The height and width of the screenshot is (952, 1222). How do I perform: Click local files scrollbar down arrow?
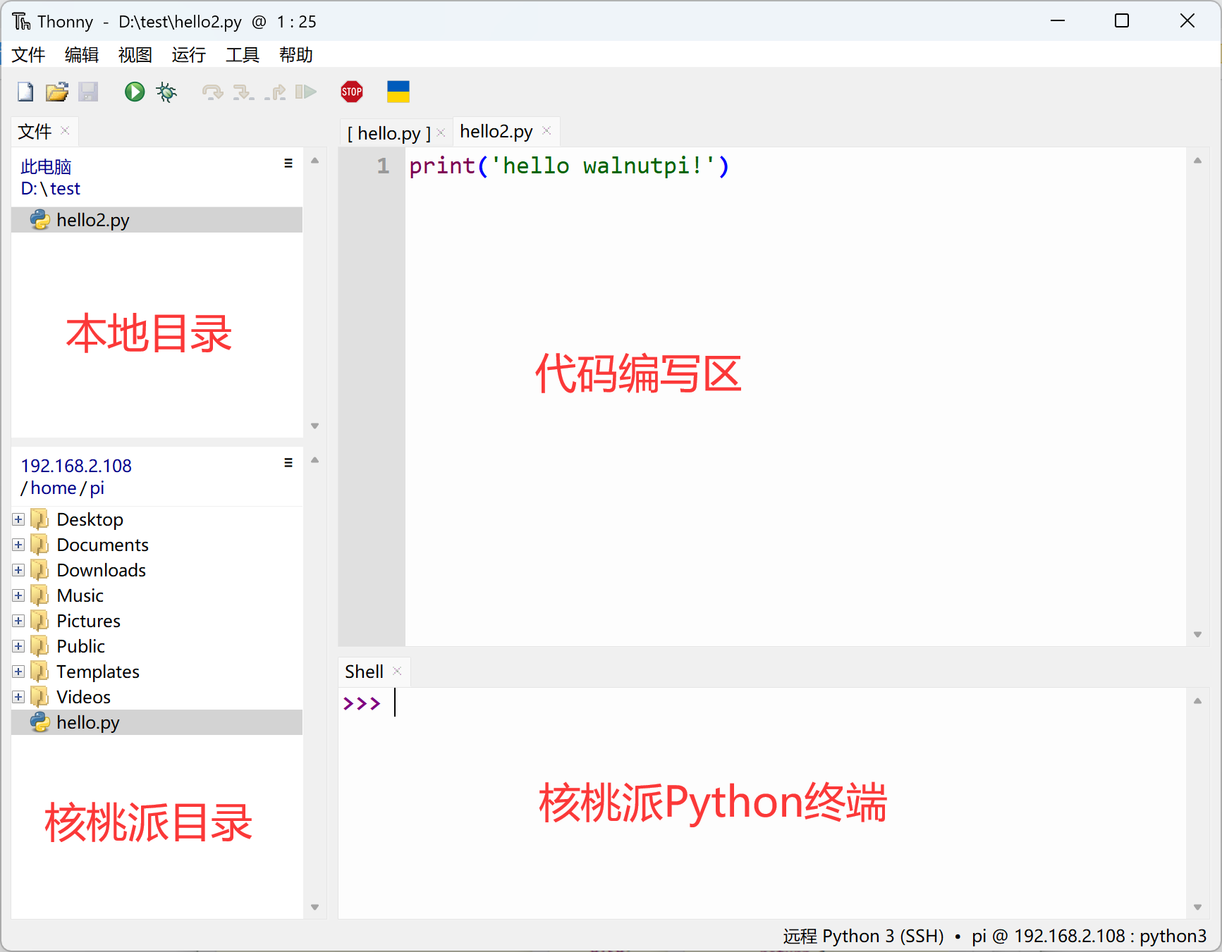coord(315,426)
